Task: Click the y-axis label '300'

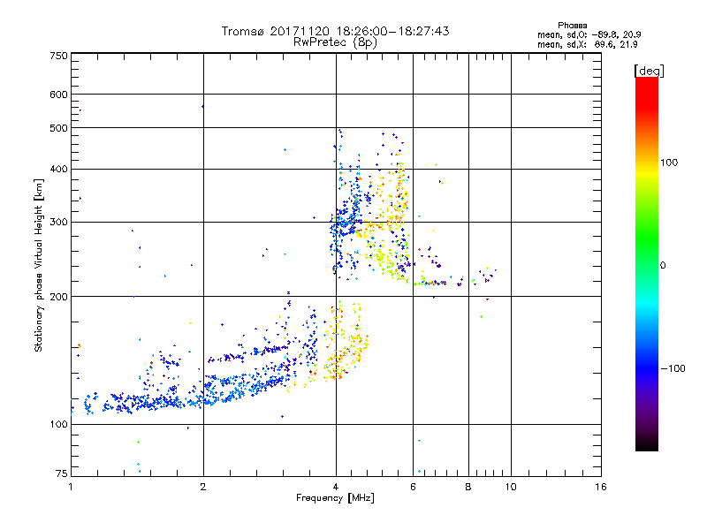Action: [58, 223]
